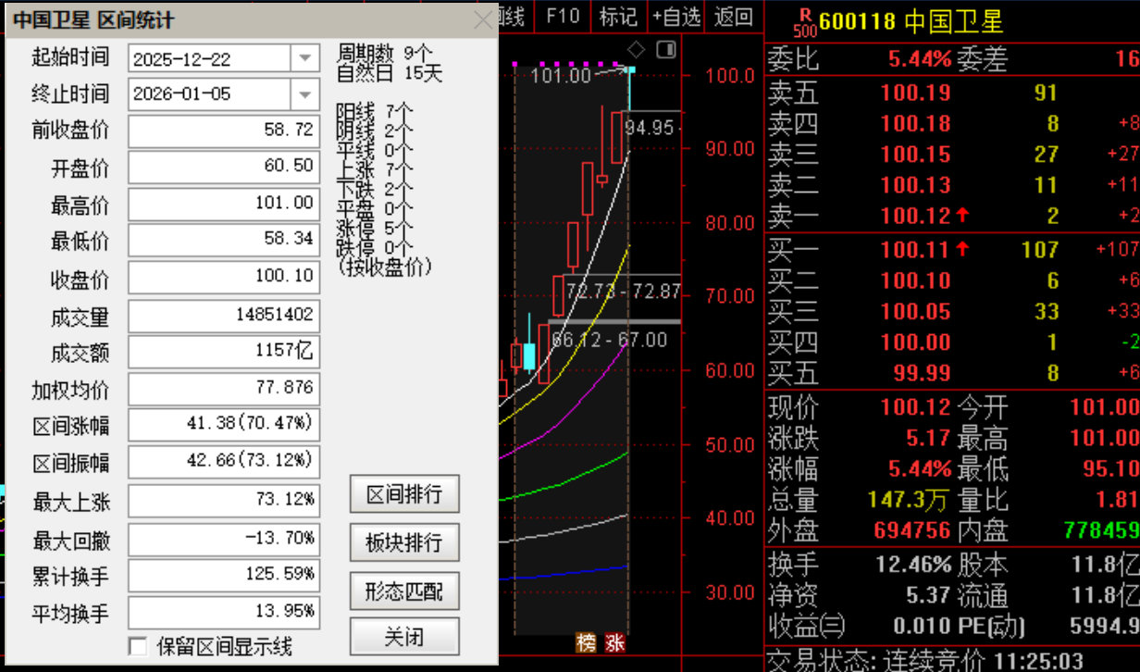1140x672 pixels.
Task: Click the 成交量 value field 14851402
Action: pos(224,316)
